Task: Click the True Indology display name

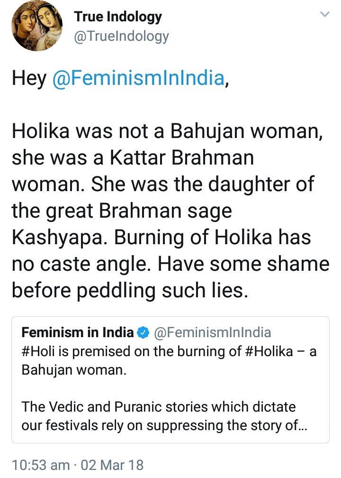Action: click(117, 18)
